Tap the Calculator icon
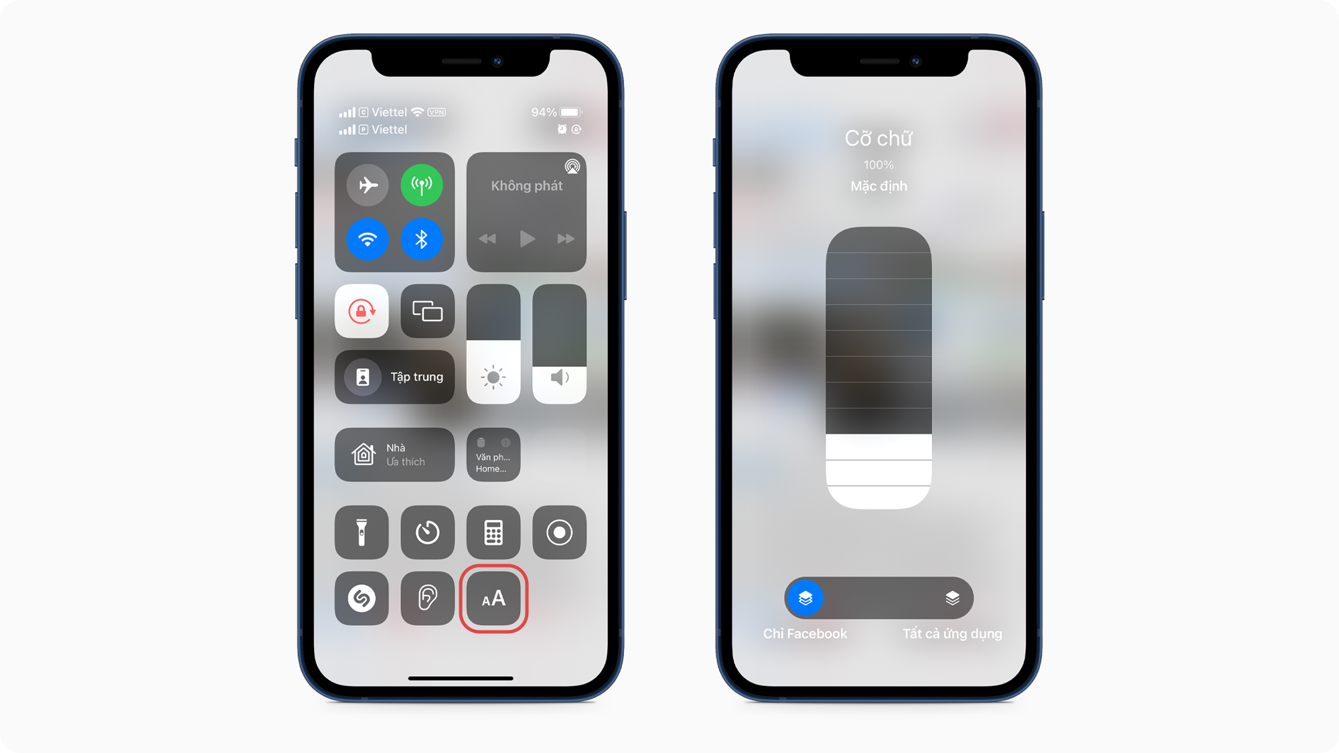 tap(492, 532)
